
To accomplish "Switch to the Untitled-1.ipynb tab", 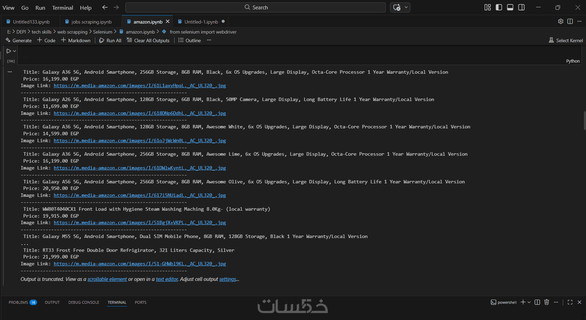I will pos(201,22).
